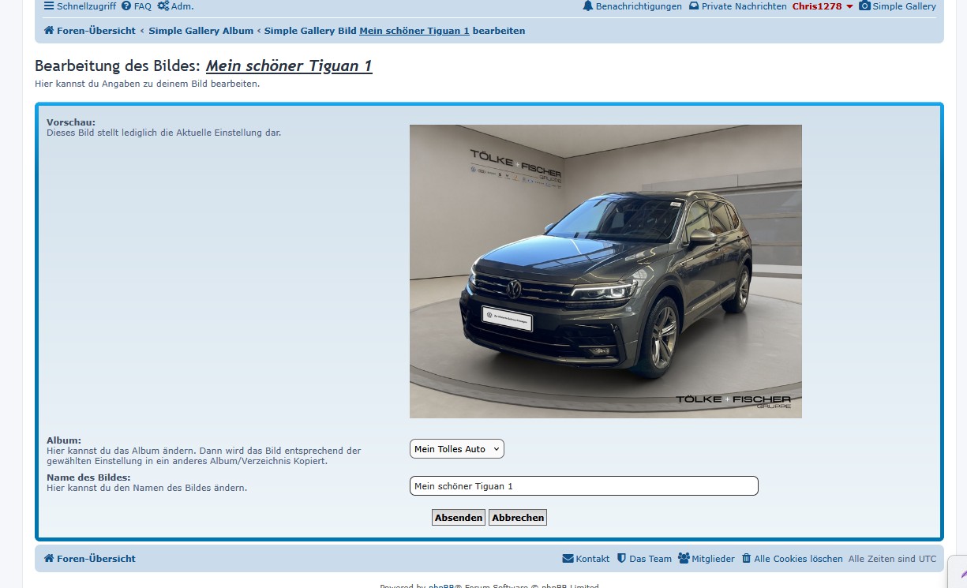
Task: Click the breadcrumb home icon at top
Action: [49, 31]
